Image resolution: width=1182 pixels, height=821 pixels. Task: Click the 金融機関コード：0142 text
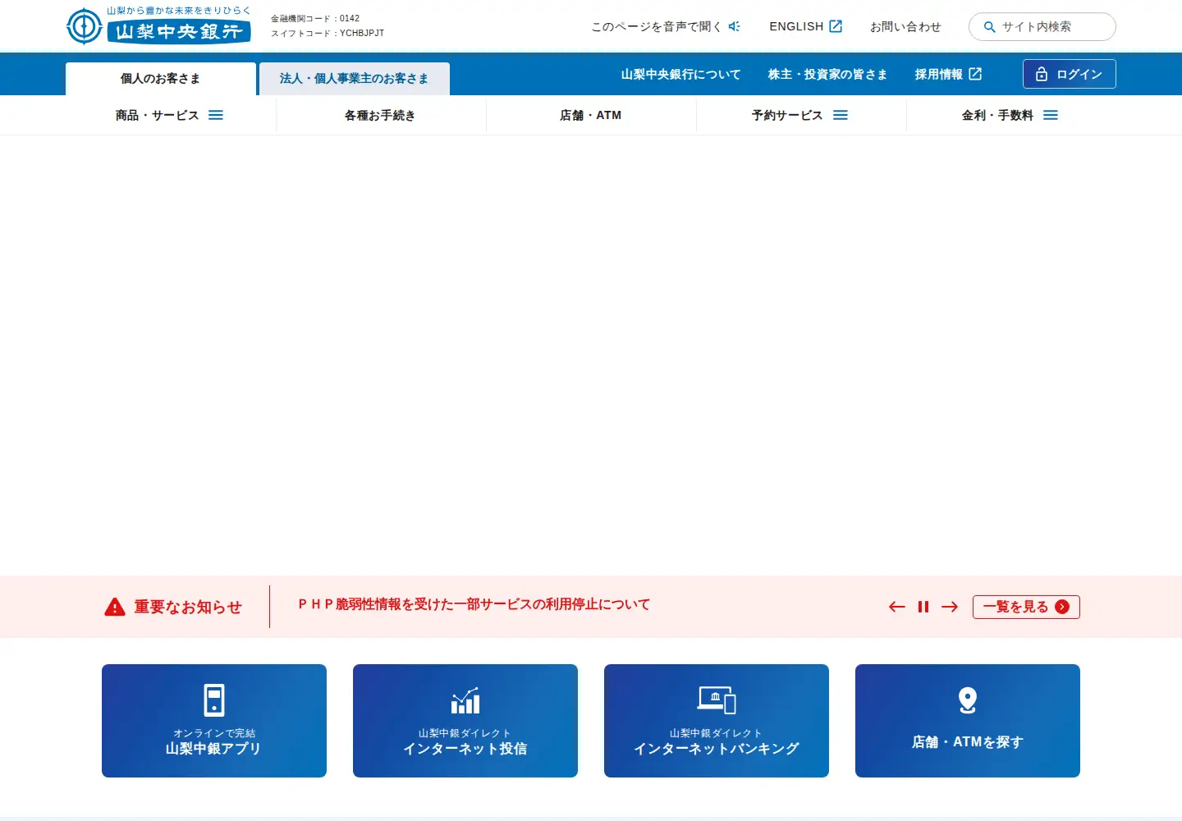[x=315, y=18]
